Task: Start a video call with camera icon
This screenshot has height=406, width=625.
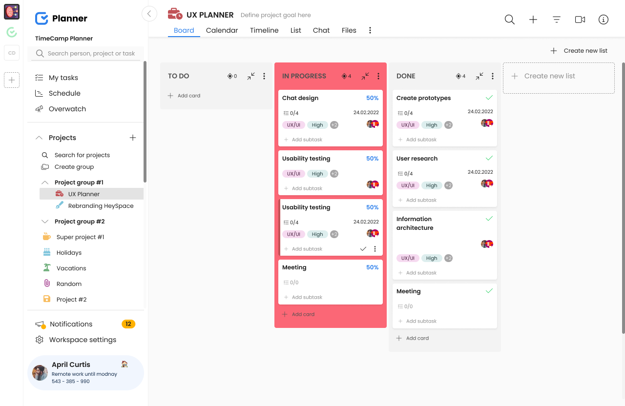Action: 580,20
